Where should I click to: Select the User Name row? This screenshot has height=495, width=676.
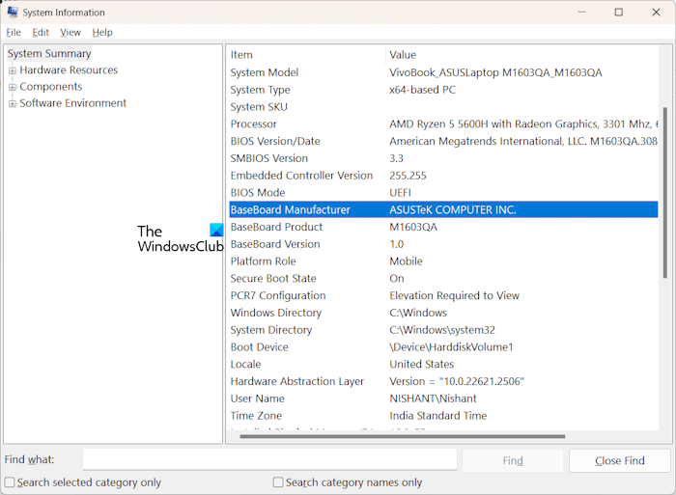pyautogui.click(x=443, y=399)
